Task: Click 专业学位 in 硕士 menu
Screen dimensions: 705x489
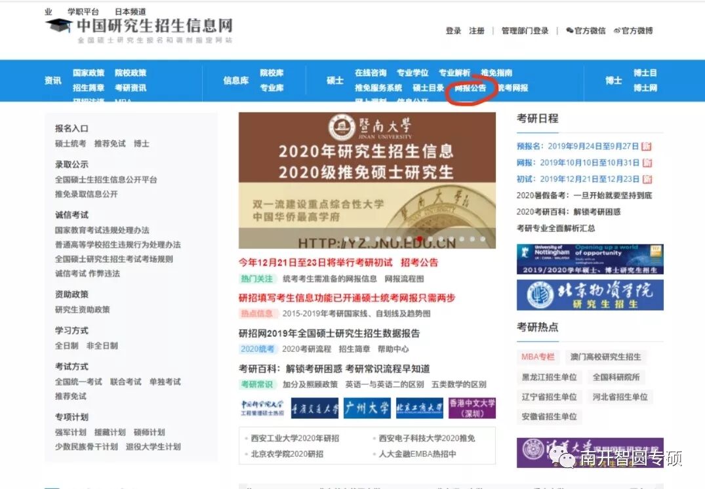Action: coord(413,73)
